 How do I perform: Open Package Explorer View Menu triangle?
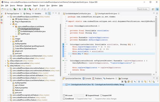(x=53, y=13)
